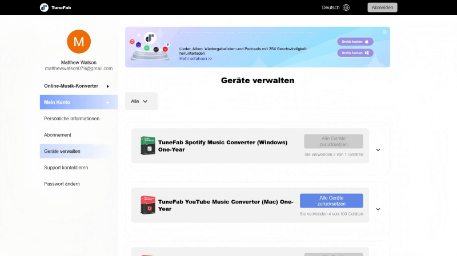Expand the Spotify Music Converter device list
Viewport: 457px width, 256px height.
click(x=378, y=150)
